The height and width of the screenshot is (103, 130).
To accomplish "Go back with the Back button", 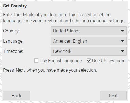I will 17,96.
